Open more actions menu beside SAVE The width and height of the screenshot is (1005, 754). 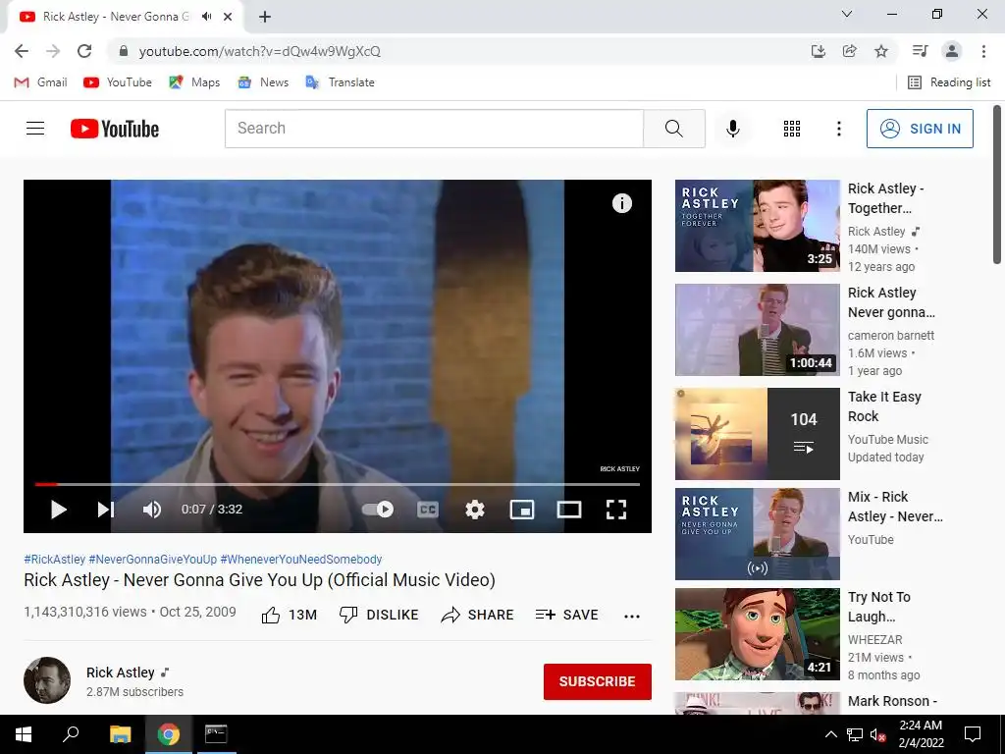632,617
